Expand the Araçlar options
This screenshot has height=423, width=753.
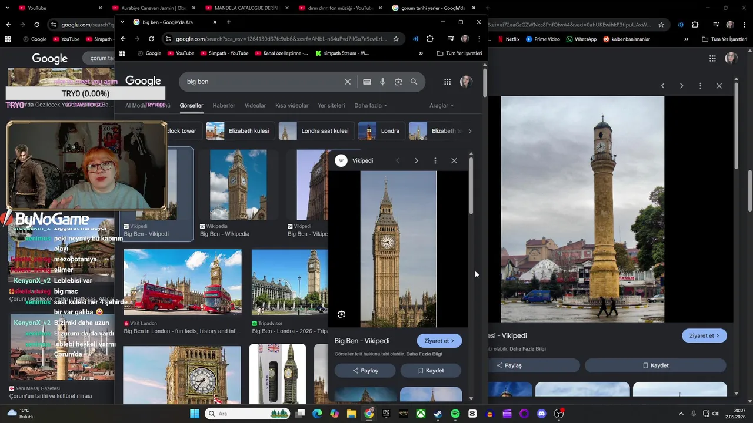441,105
